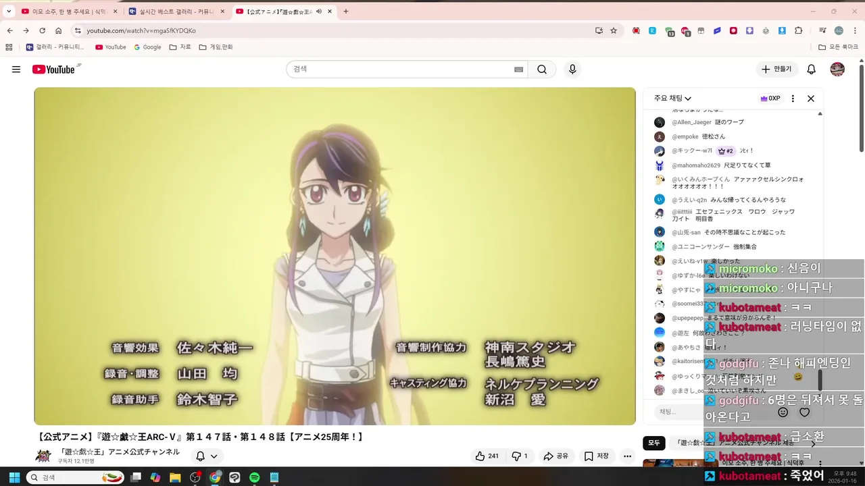Image resolution: width=865 pixels, height=486 pixels.
Task: Like the video with thumbs up
Action: [487, 456]
